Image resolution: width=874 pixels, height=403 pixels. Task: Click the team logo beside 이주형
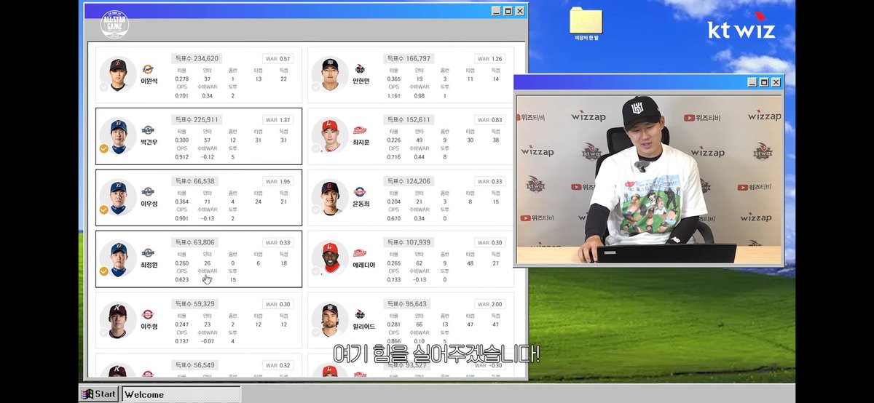point(147,314)
